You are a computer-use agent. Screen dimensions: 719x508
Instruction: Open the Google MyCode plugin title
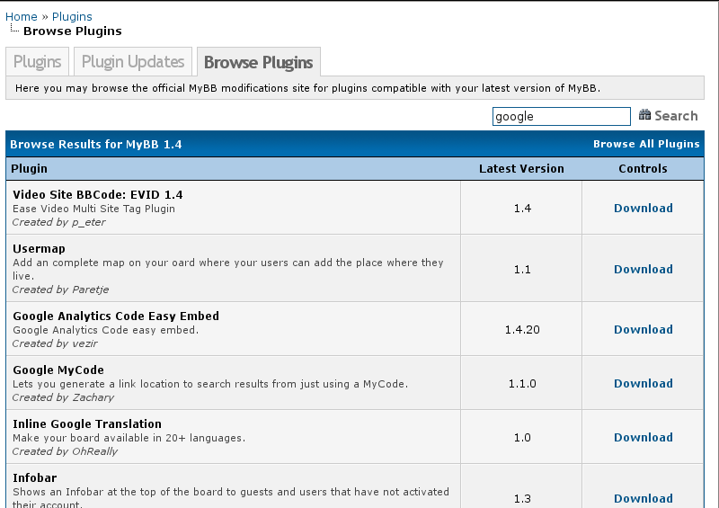pos(58,370)
